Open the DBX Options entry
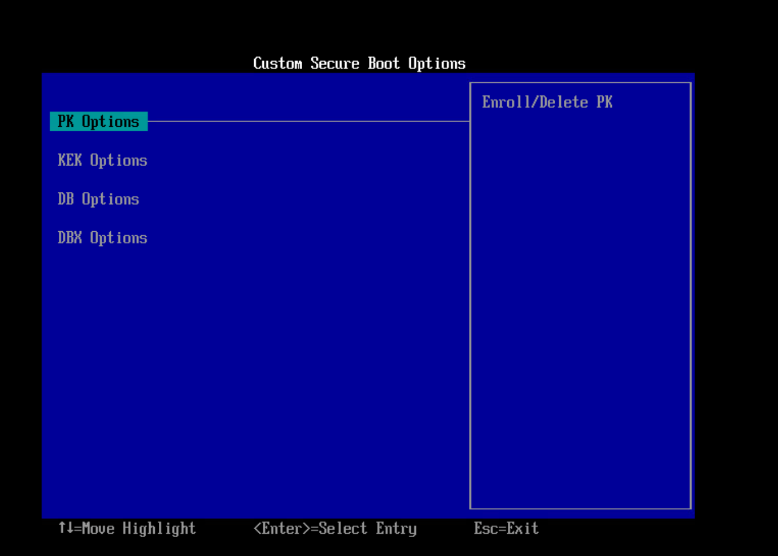 102,238
